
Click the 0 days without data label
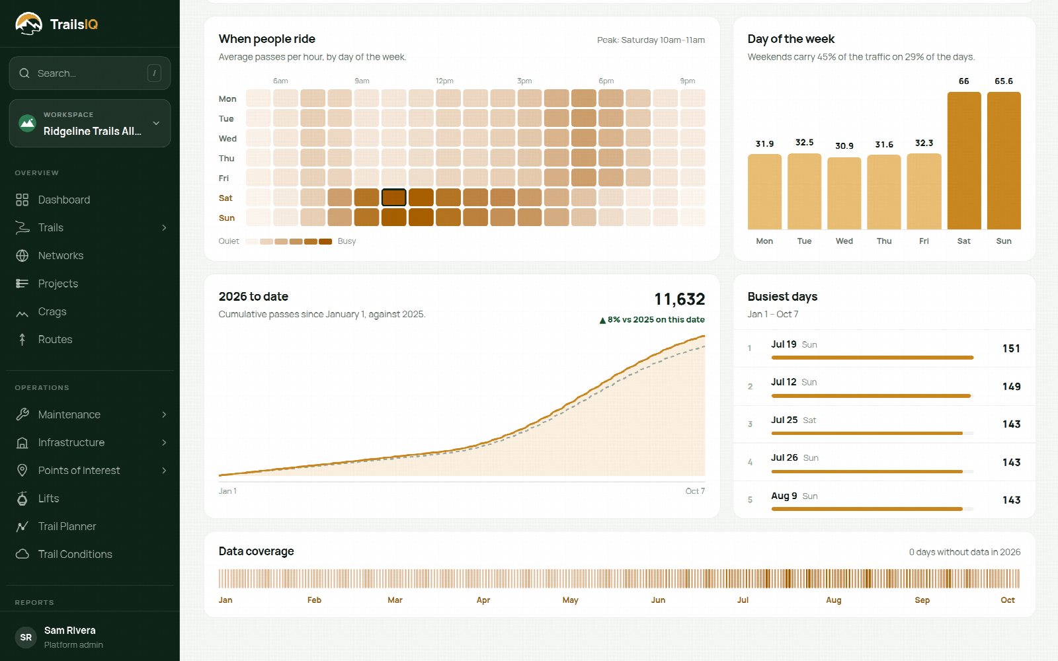tap(965, 552)
